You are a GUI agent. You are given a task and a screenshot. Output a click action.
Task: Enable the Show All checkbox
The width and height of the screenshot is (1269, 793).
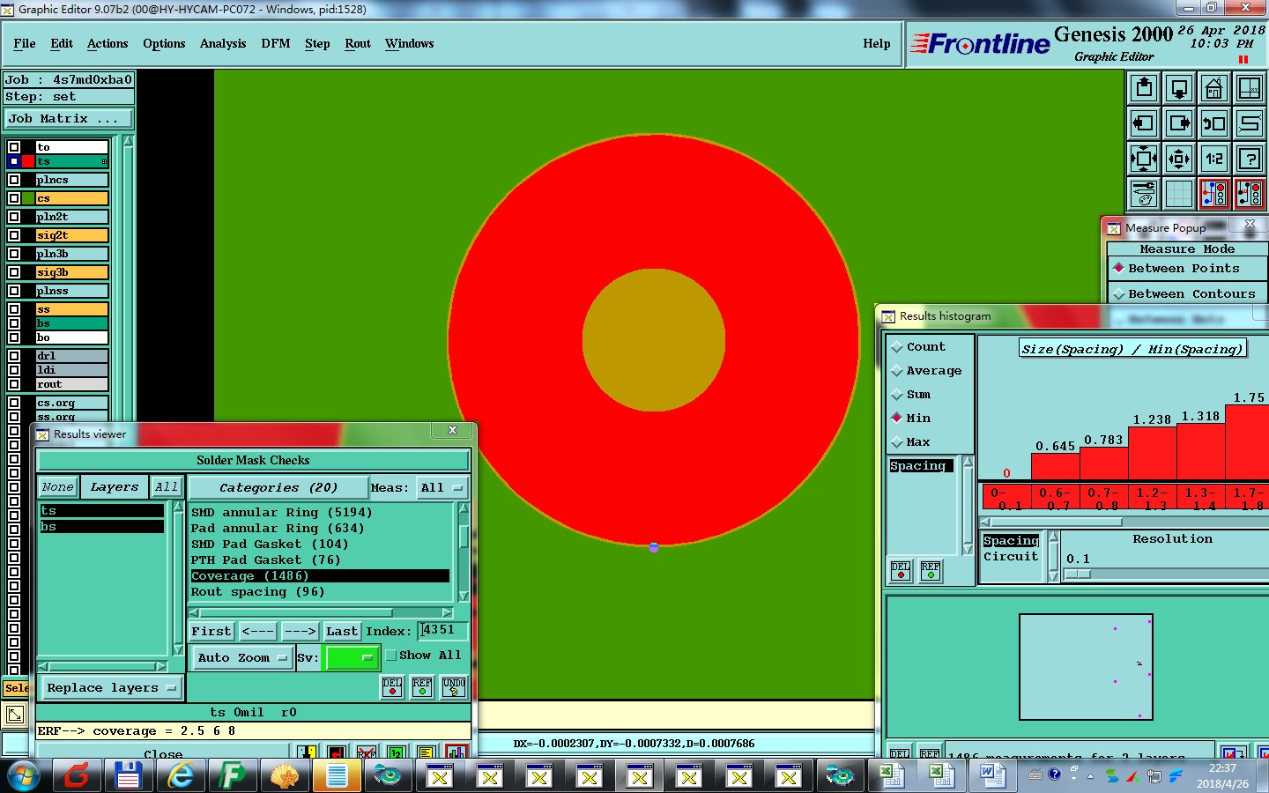pyautogui.click(x=391, y=656)
